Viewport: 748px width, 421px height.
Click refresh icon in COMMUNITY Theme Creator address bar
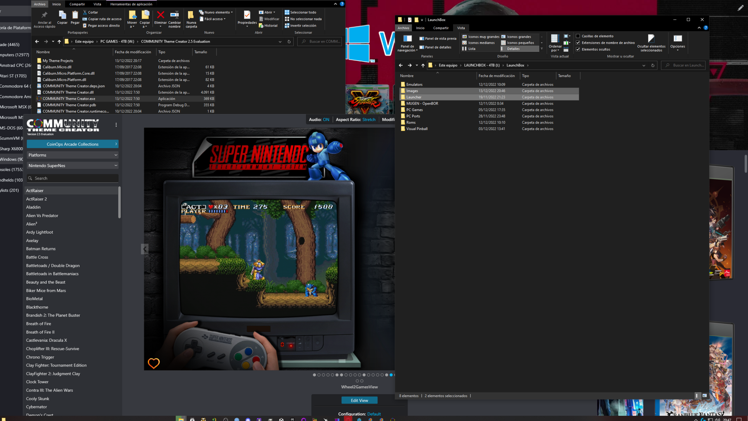pos(289,42)
